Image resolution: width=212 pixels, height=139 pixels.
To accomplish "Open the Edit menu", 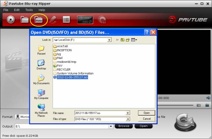I will point(17,10).
